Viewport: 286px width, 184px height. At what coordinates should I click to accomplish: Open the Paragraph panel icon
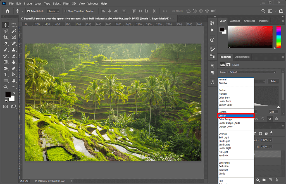(x=212, y=72)
